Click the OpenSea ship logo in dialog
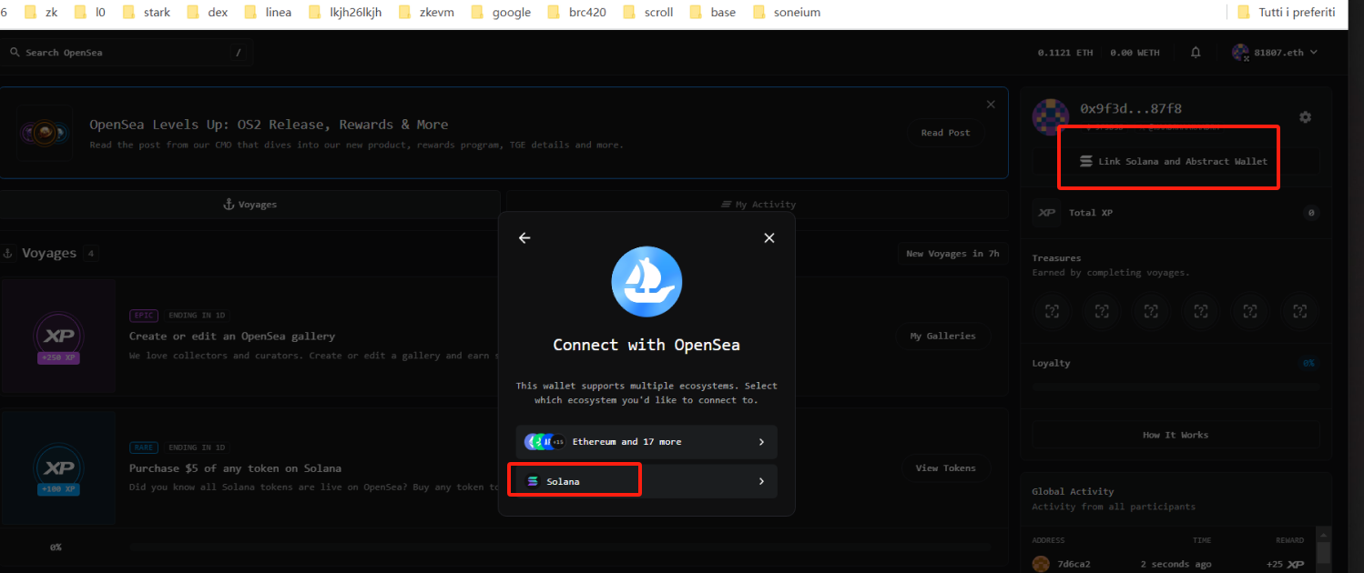 (646, 281)
